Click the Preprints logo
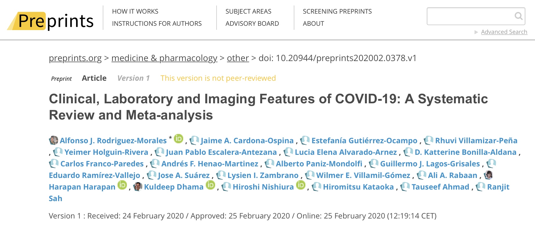Viewport: 535px width, 226px height. click(50, 21)
